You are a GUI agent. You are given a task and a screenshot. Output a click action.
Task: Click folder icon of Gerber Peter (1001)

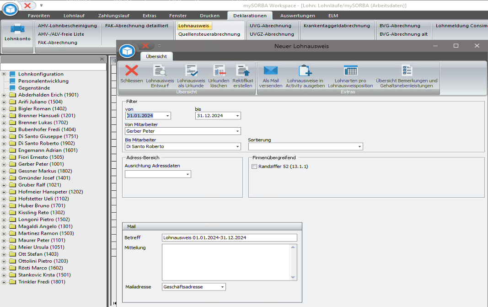click(x=12, y=164)
